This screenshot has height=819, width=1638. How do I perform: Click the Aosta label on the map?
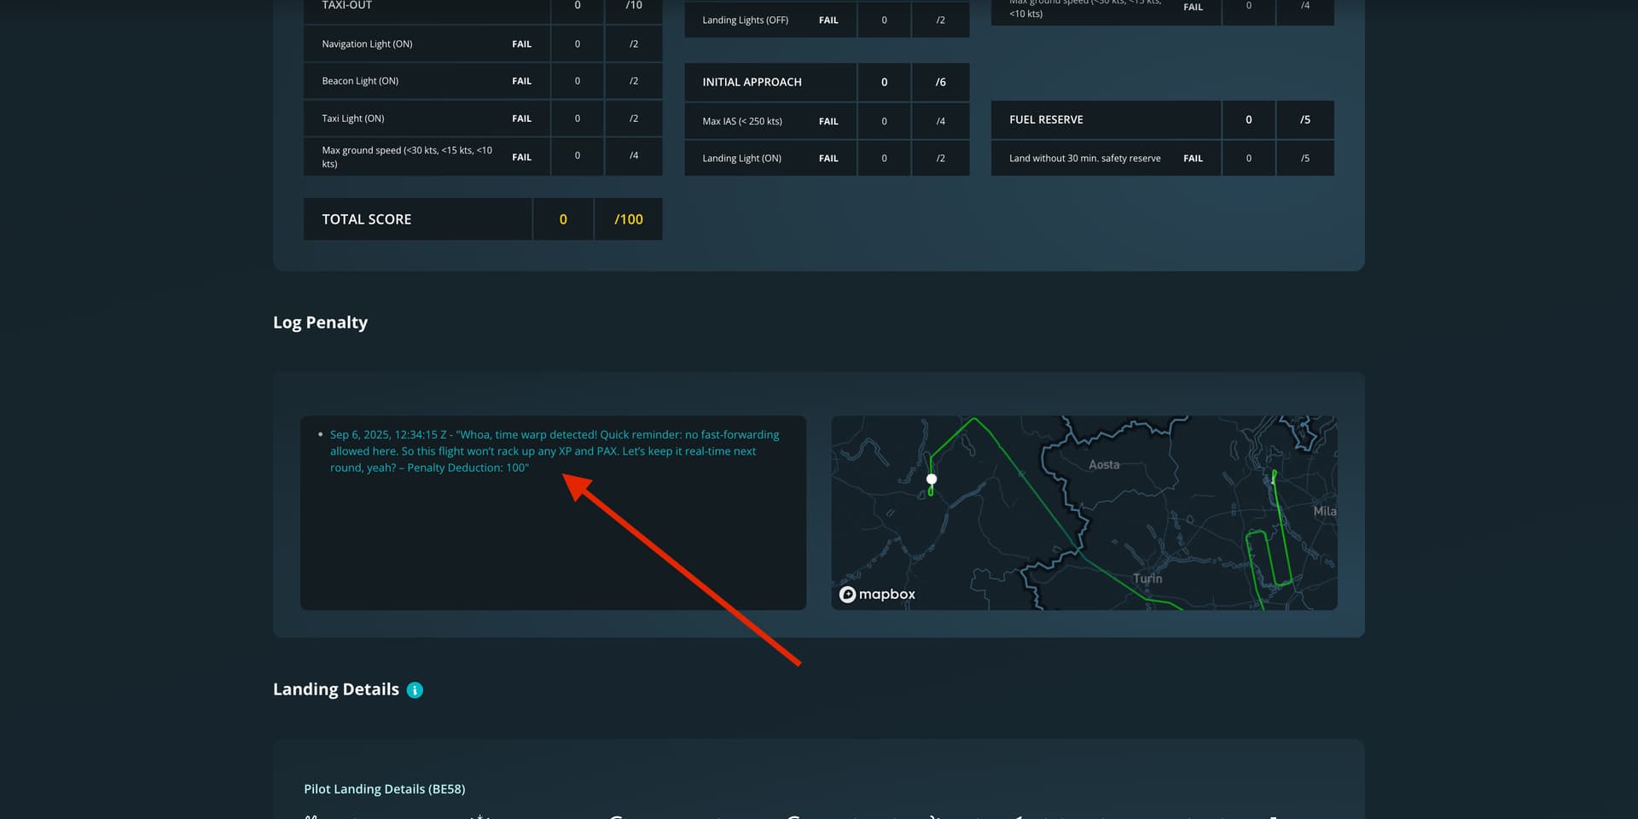(x=1103, y=465)
